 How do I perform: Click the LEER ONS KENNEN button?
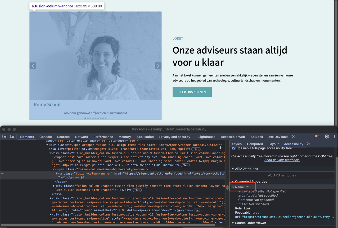pyautogui.click(x=192, y=92)
